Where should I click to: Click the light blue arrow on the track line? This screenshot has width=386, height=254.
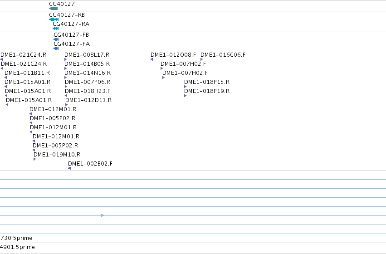coord(103,215)
